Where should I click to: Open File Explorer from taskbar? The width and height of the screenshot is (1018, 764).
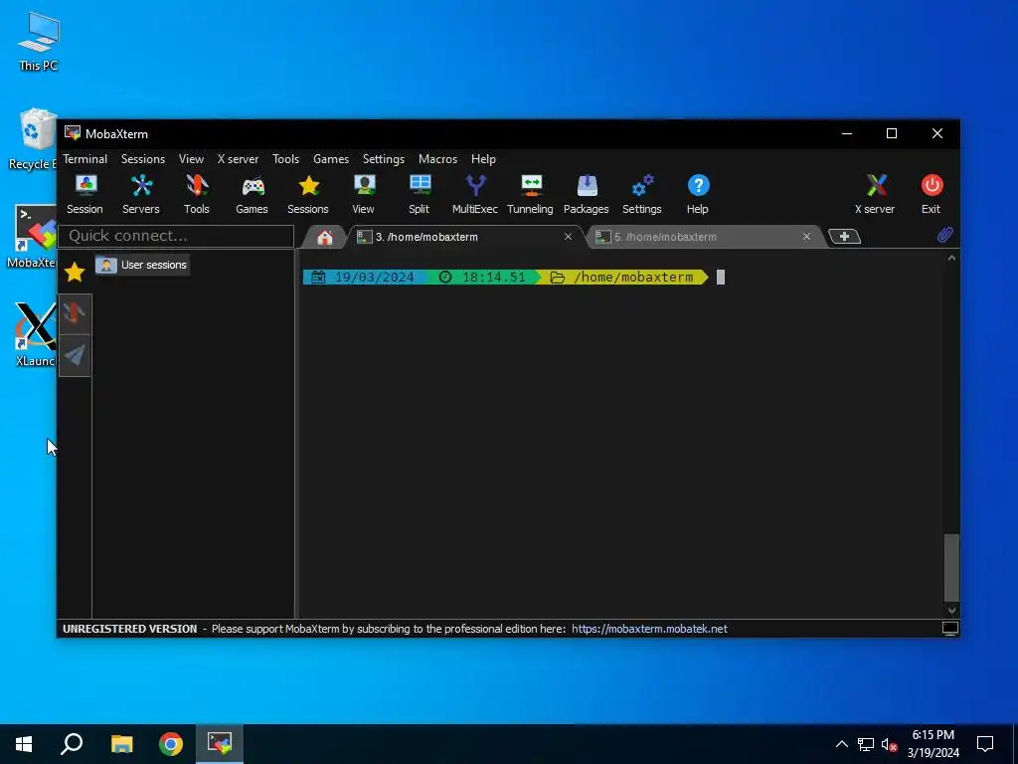(x=121, y=744)
